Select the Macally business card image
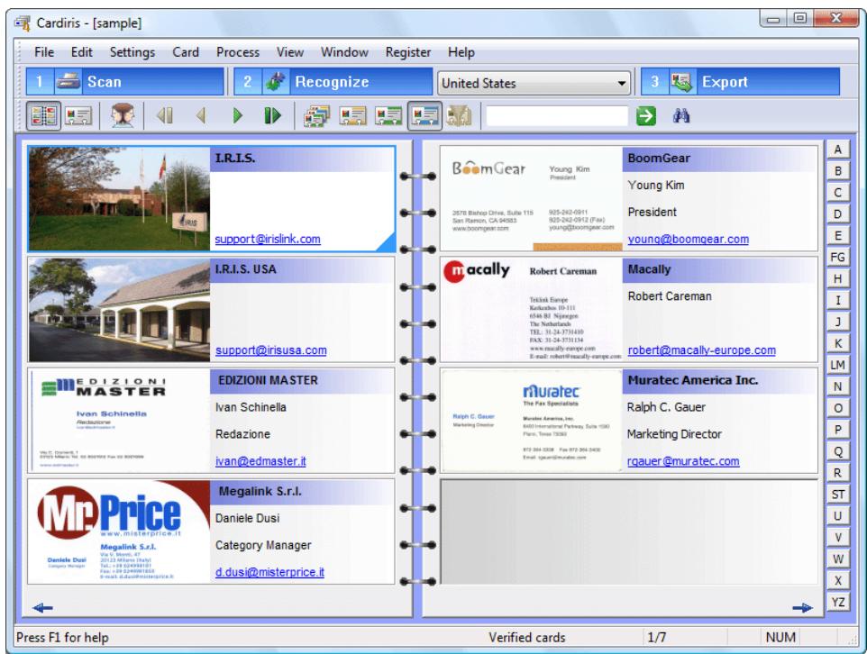Viewport: 867px width, 654px height. click(x=532, y=310)
